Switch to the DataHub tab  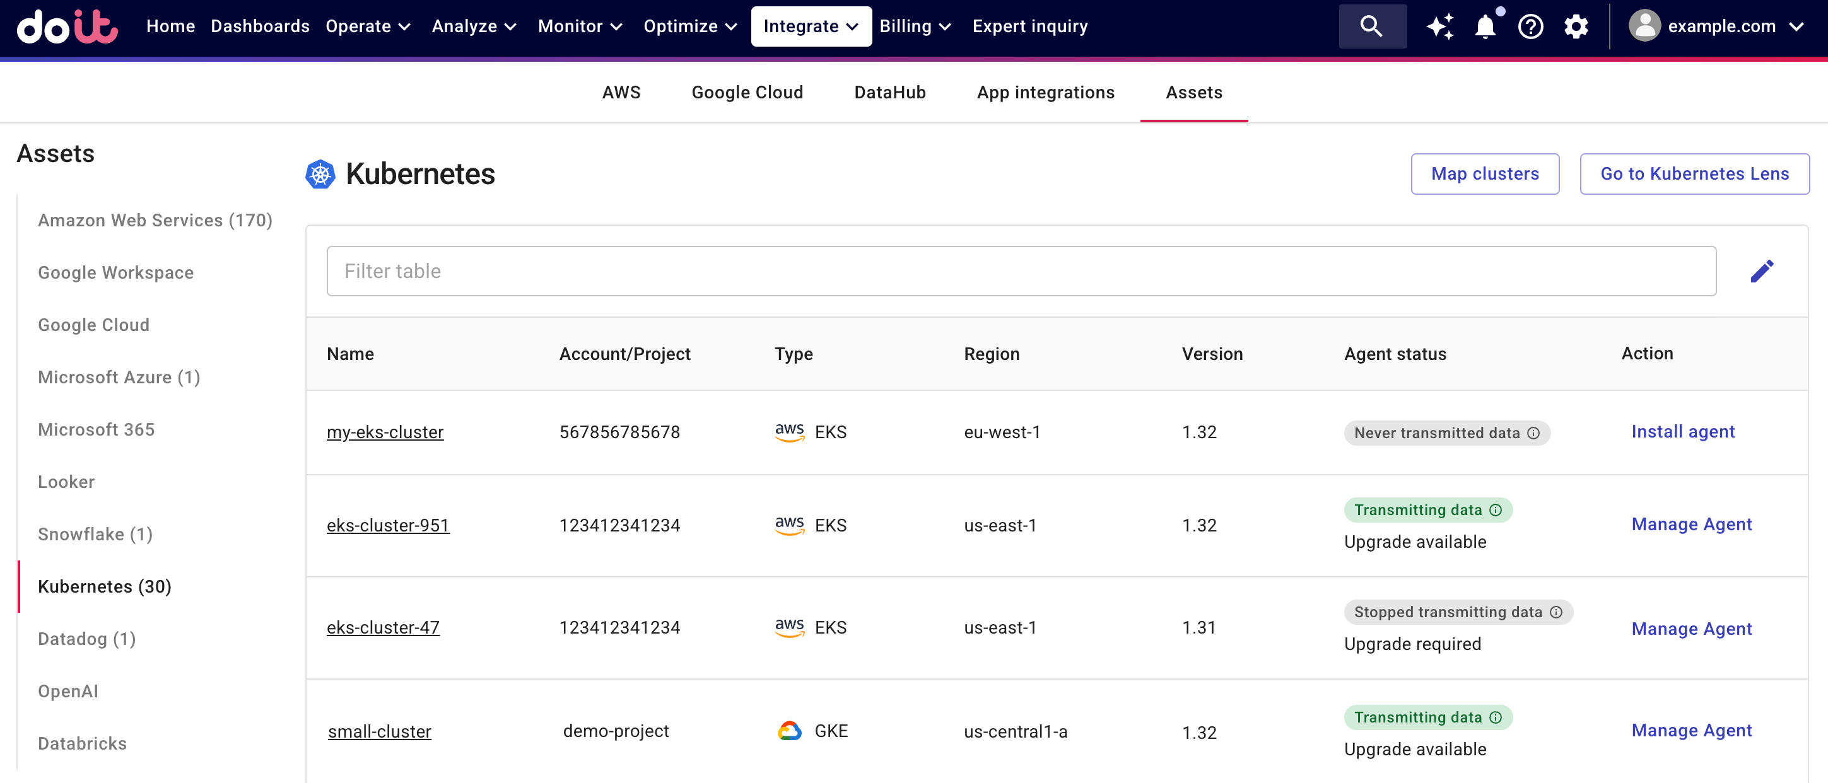click(889, 92)
